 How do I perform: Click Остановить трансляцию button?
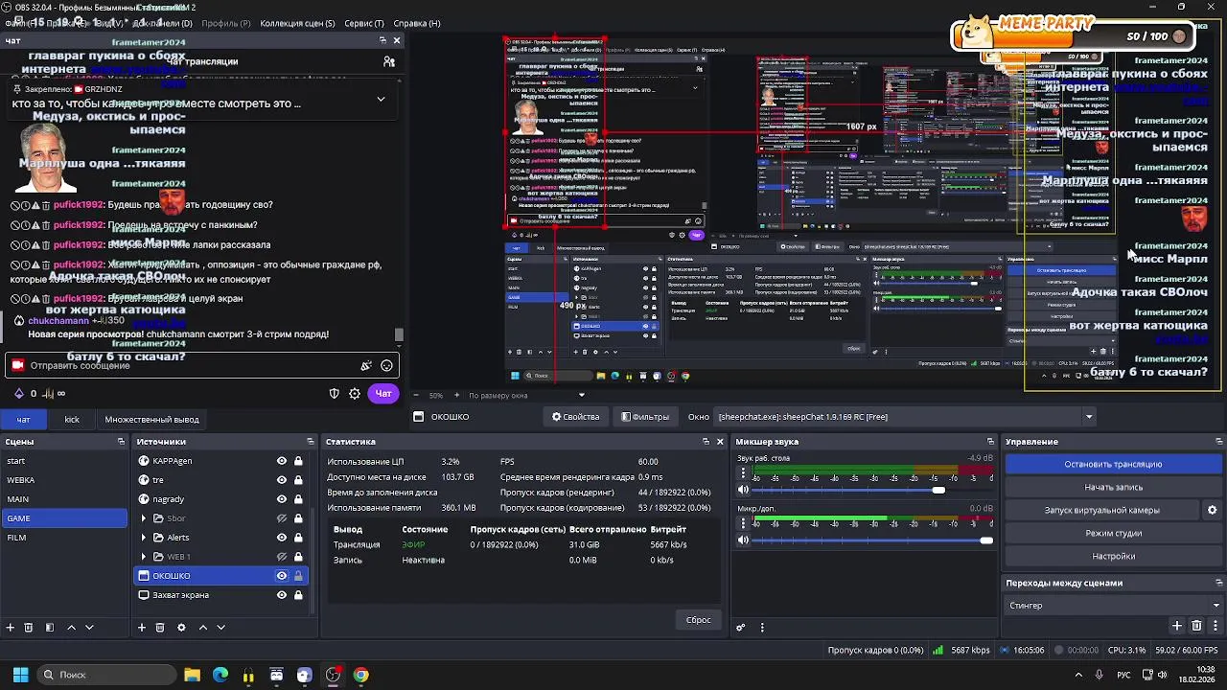coord(1113,464)
